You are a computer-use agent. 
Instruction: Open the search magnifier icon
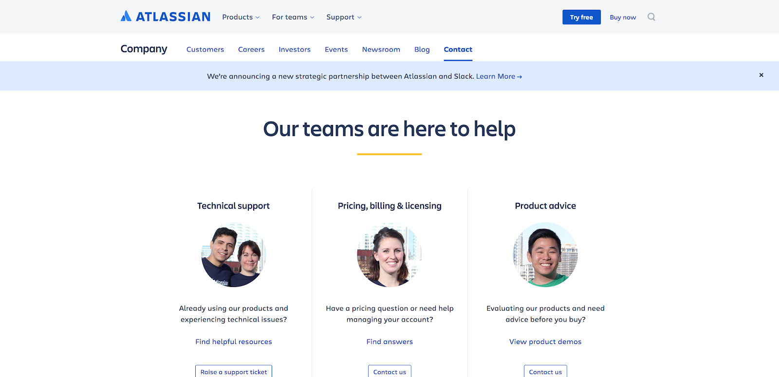(x=651, y=17)
